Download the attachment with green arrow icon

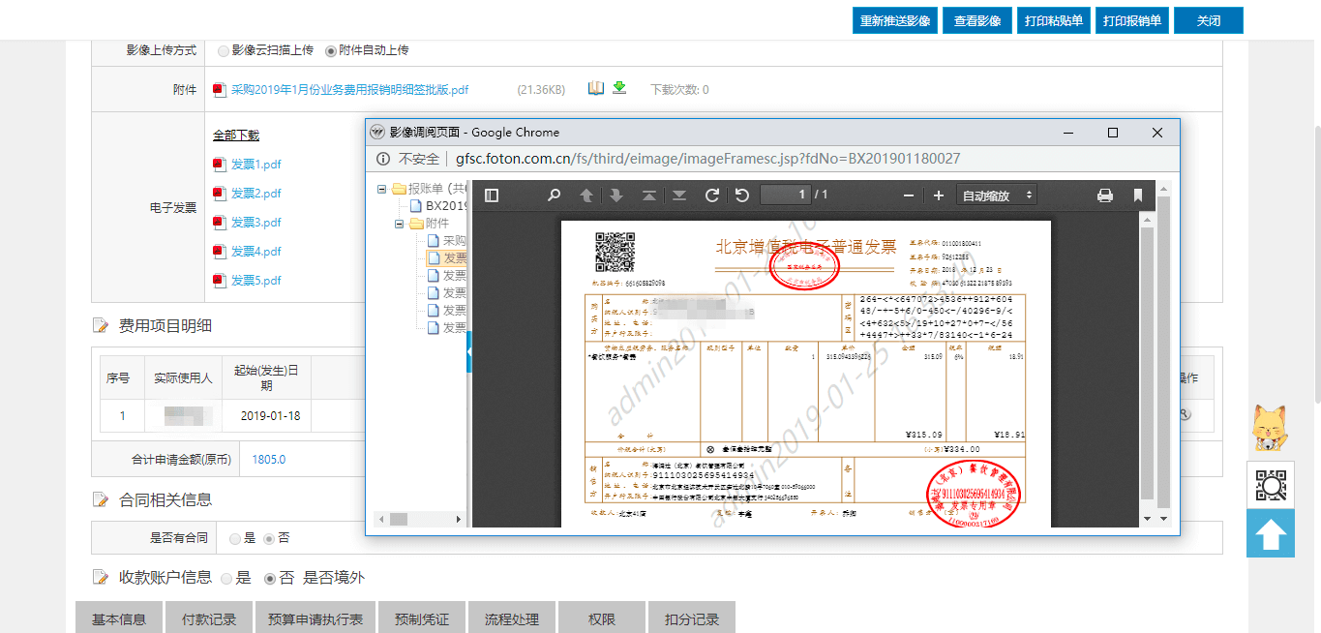(619, 89)
